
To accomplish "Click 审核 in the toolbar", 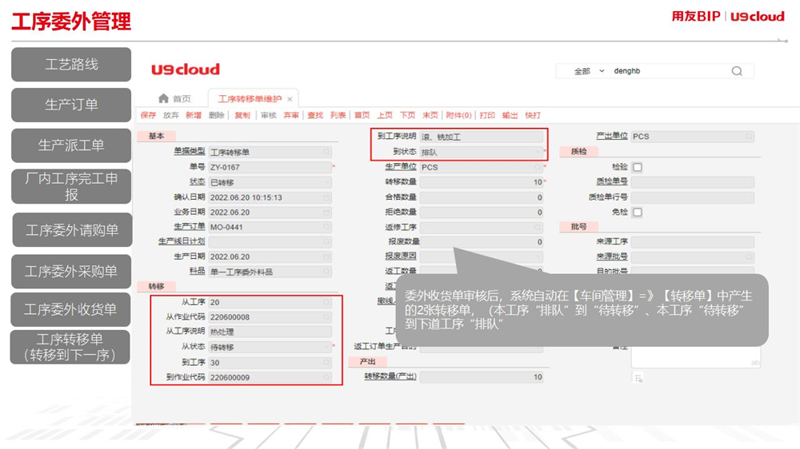I will [268, 115].
